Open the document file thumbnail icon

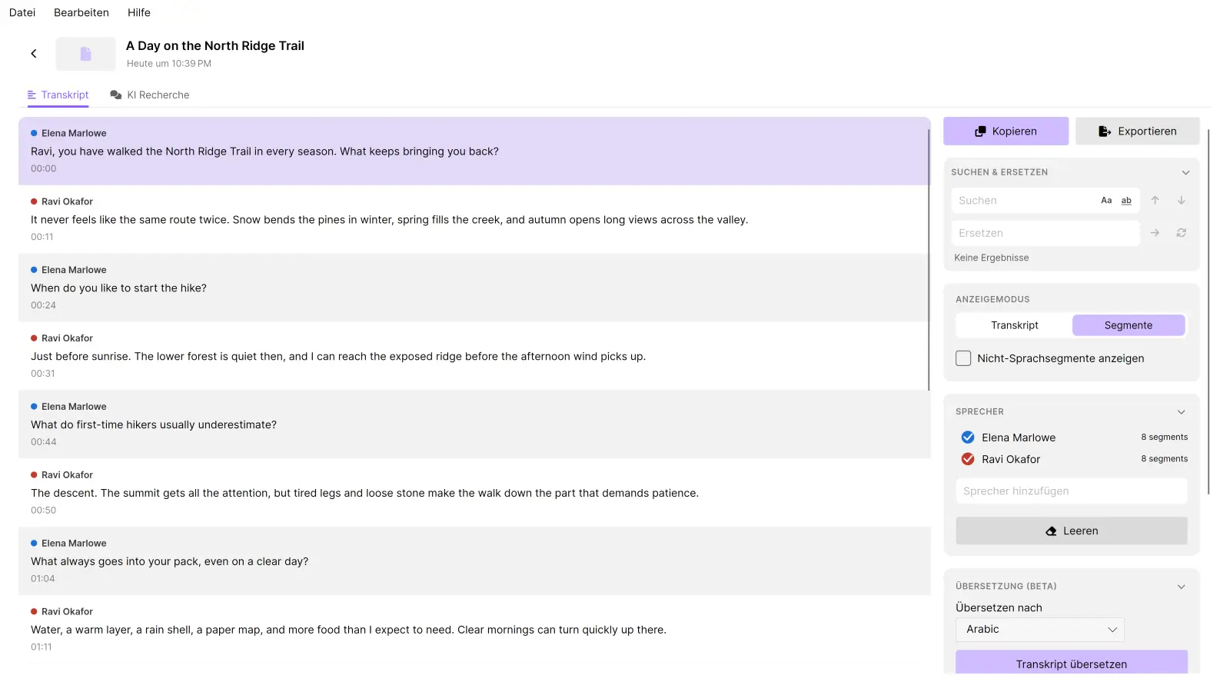click(85, 54)
